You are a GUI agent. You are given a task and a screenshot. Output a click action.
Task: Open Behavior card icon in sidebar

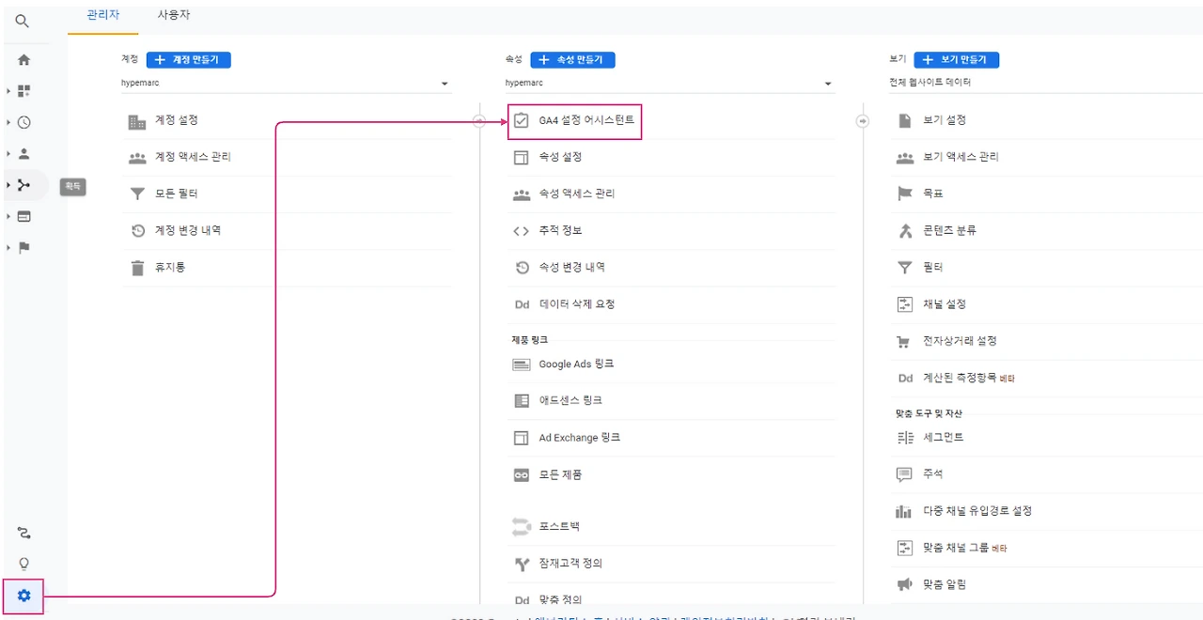(x=23, y=216)
